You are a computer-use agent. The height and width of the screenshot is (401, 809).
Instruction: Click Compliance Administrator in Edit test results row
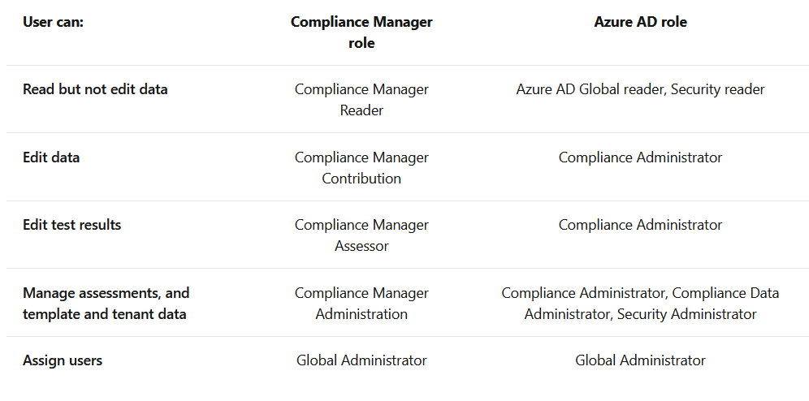coord(640,225)
